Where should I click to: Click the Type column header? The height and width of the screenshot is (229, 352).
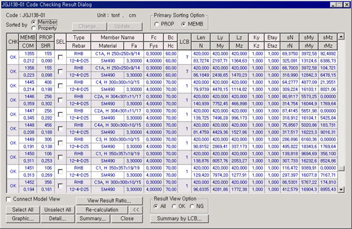pos(79,38)
